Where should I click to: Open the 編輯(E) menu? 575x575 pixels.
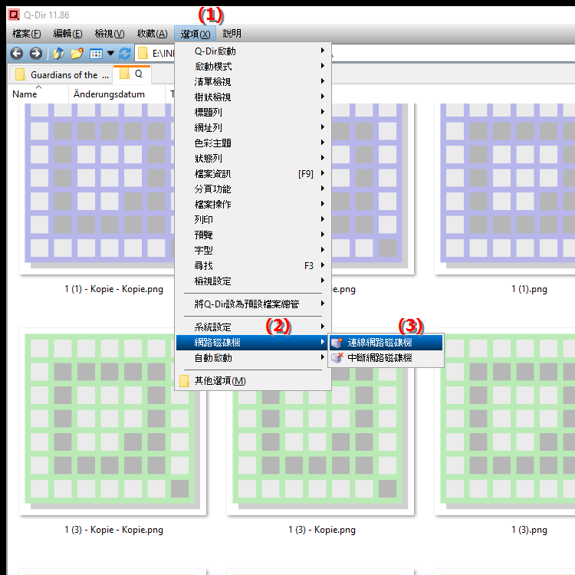67,34
